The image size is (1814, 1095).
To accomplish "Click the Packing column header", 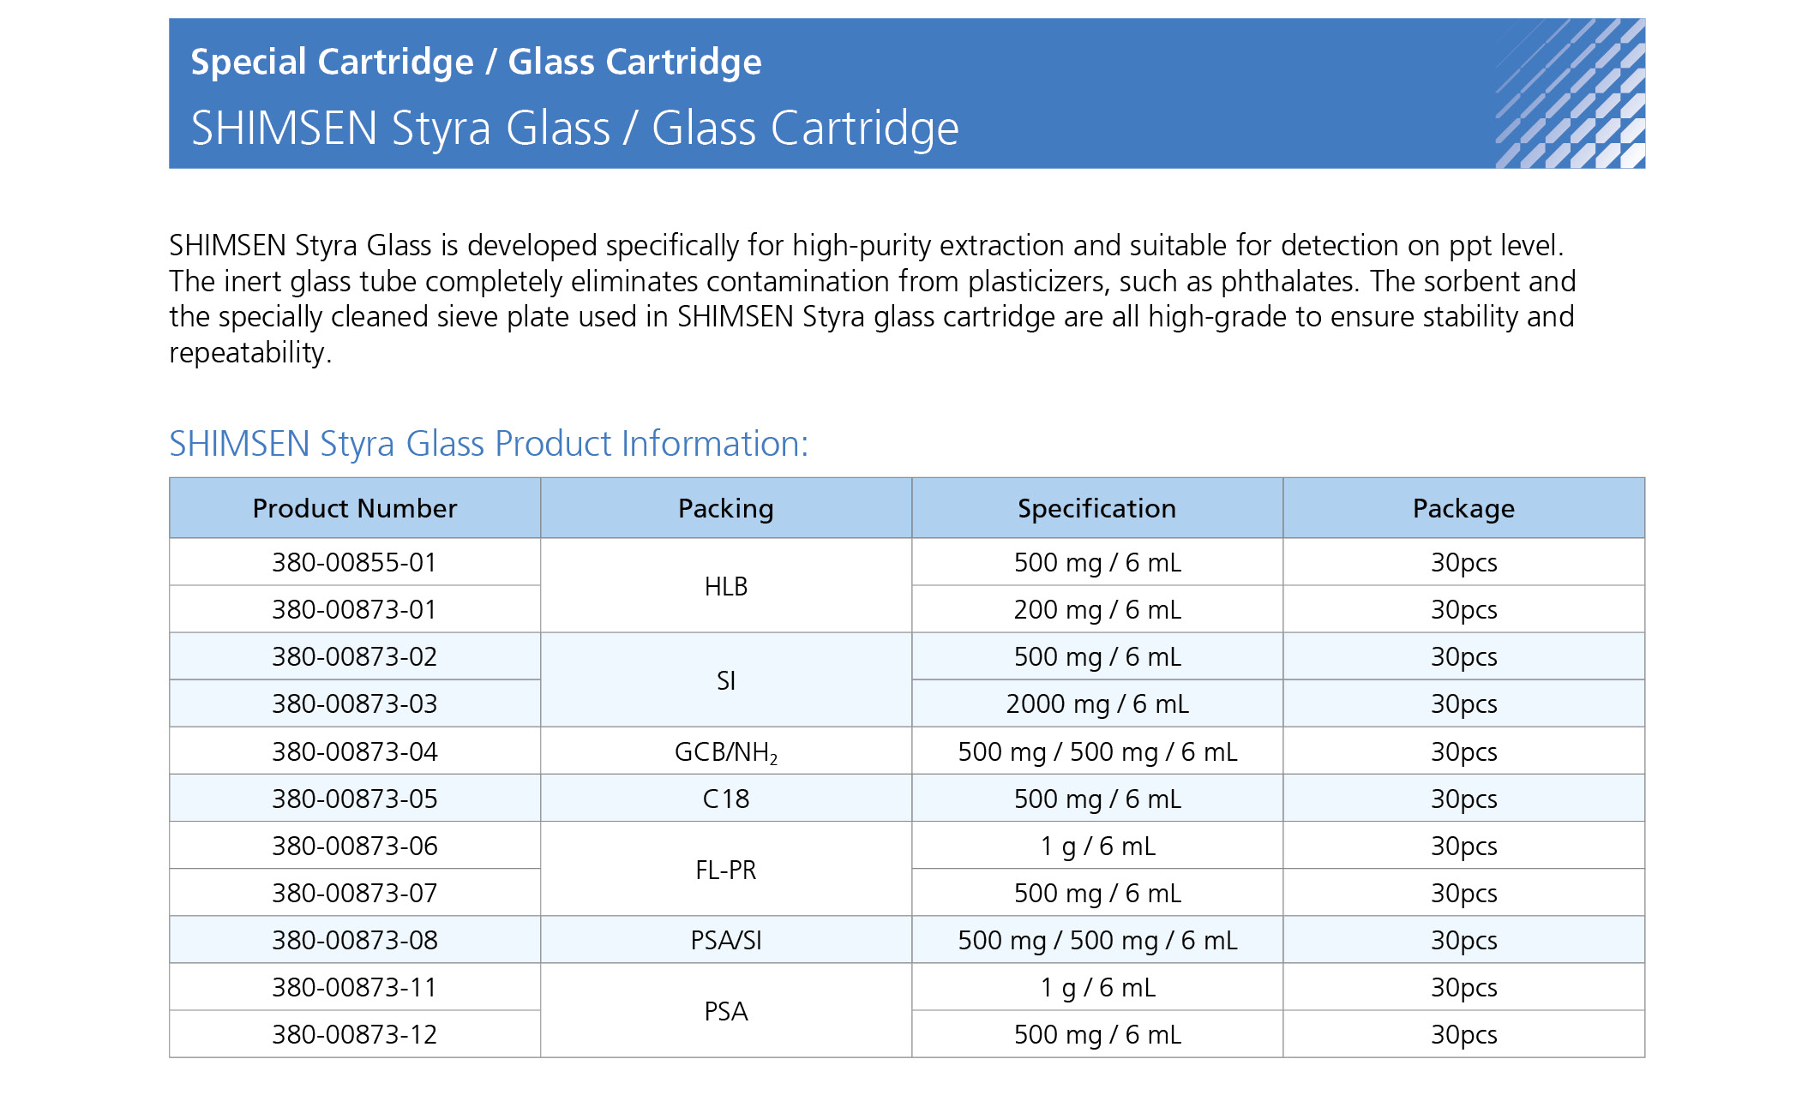I will tap(726, 508).
